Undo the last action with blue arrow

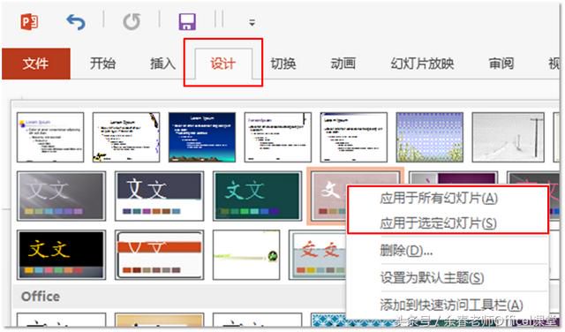[x=76, y=21]
